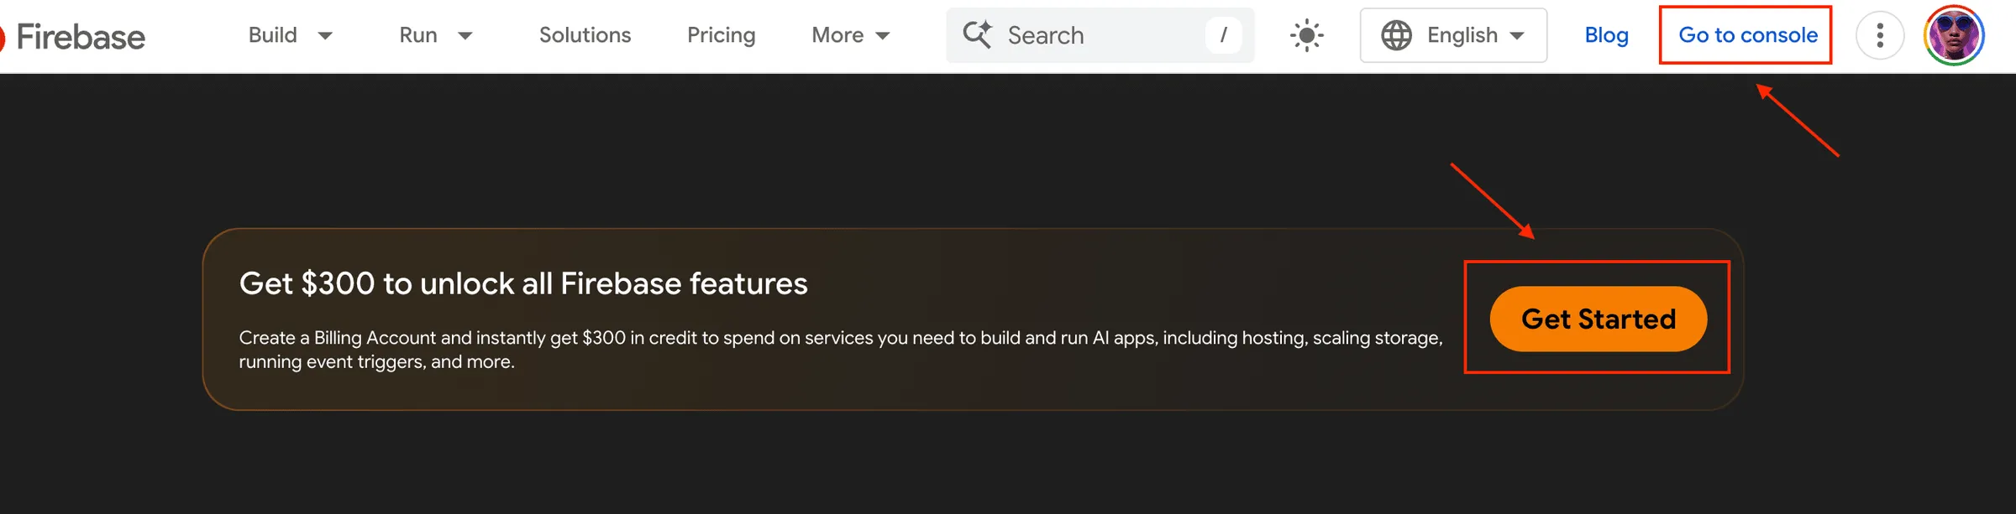Screen dimensions: 2016x514
Task: Open the Blog link
Action: click(1606, 35)
